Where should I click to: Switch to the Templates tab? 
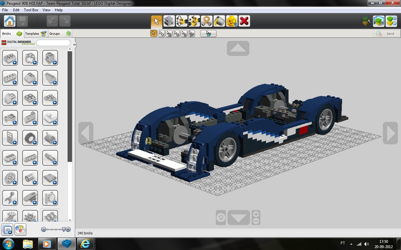(x=35, y=33)
